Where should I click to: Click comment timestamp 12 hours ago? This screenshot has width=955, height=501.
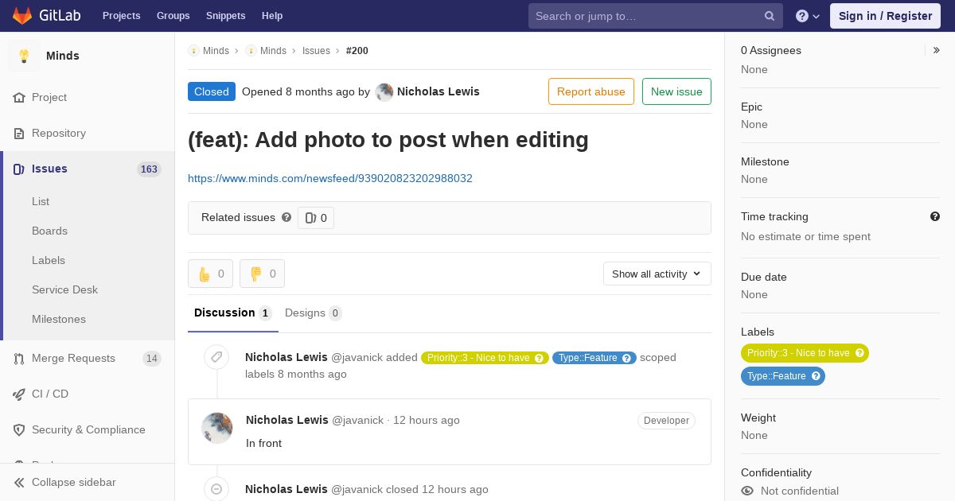(x=427, y=420)
